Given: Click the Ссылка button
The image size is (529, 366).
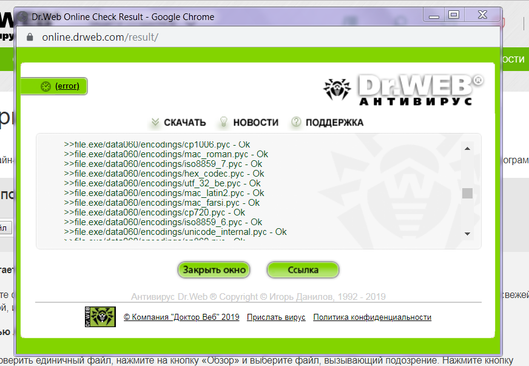Looking at the screenshot, I should [303, 269].
